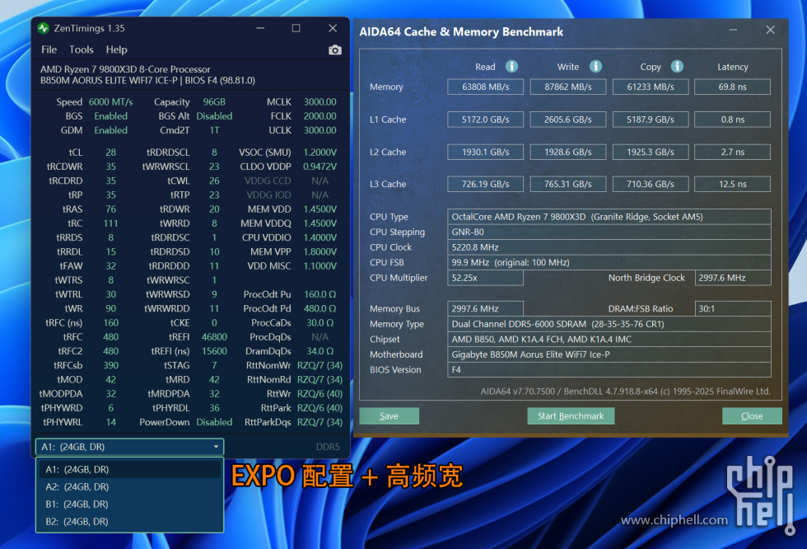
Task: Click the AMD Ryzen 7 9800X3D processor line
Action: pyautogui.click(x=125, y=69)
